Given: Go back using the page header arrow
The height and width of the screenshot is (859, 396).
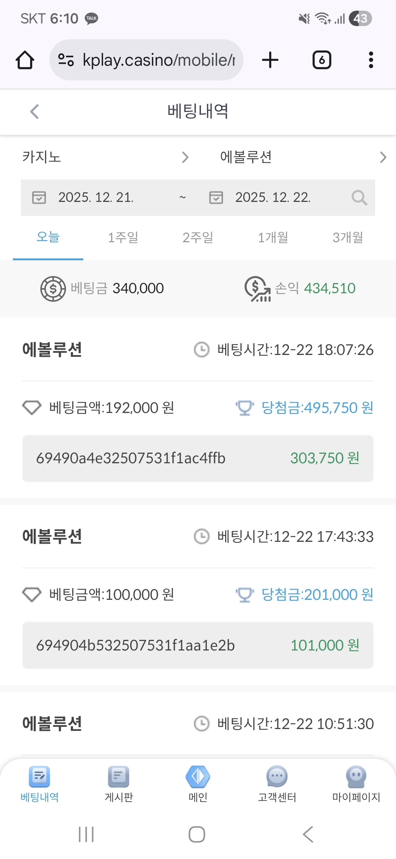Looking at the screenshot, I should pyautogui.click(x=34, y=112).
